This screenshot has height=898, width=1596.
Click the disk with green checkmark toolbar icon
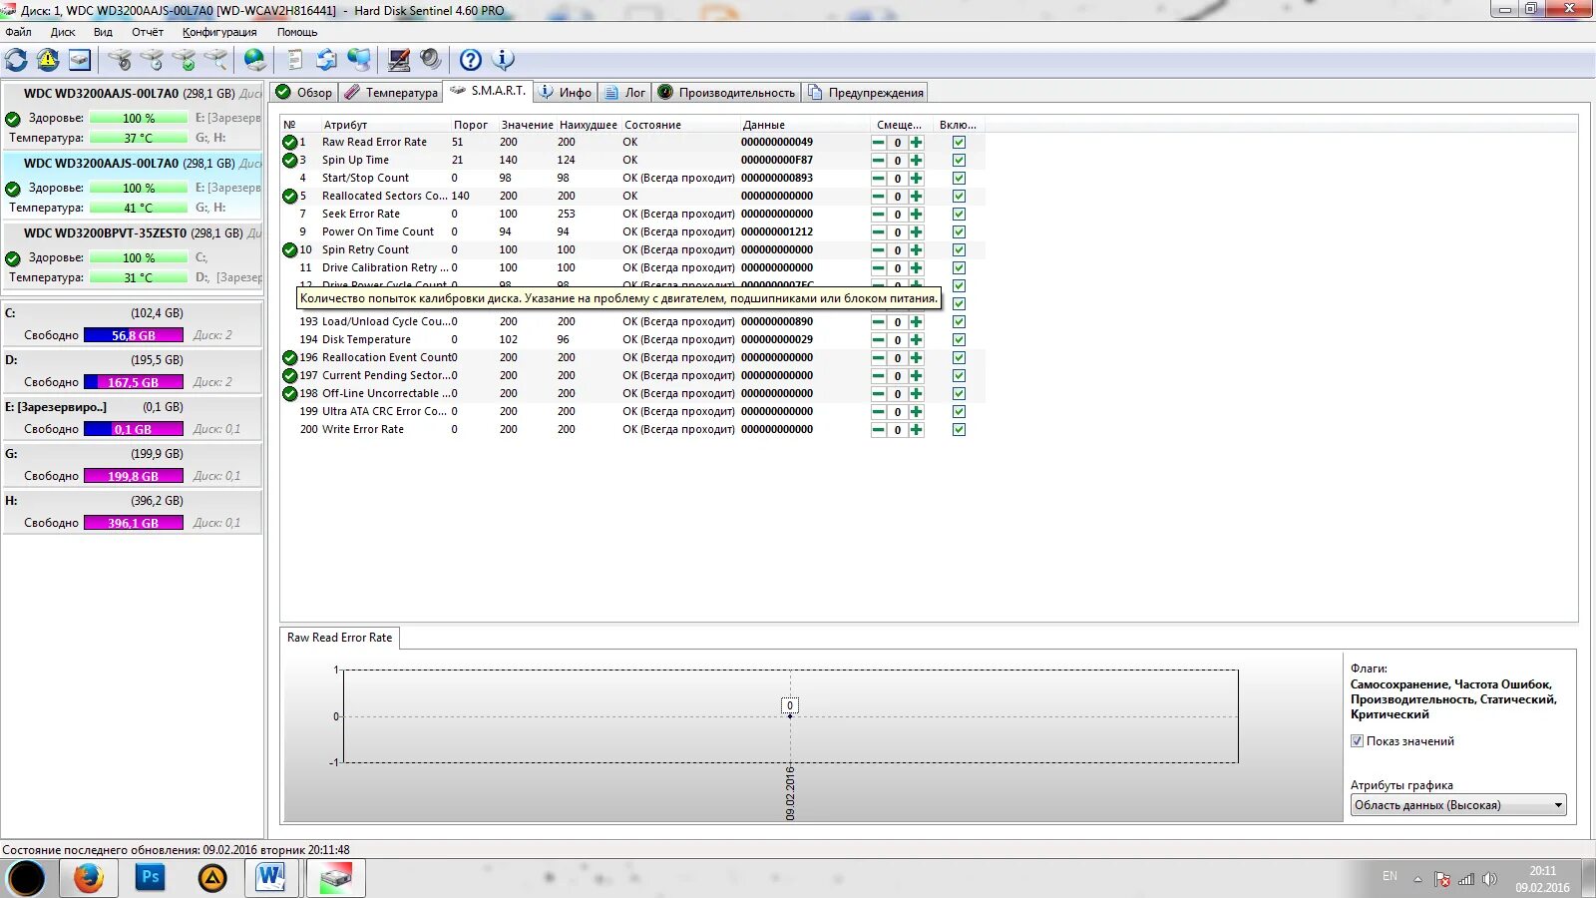point(185,60)
